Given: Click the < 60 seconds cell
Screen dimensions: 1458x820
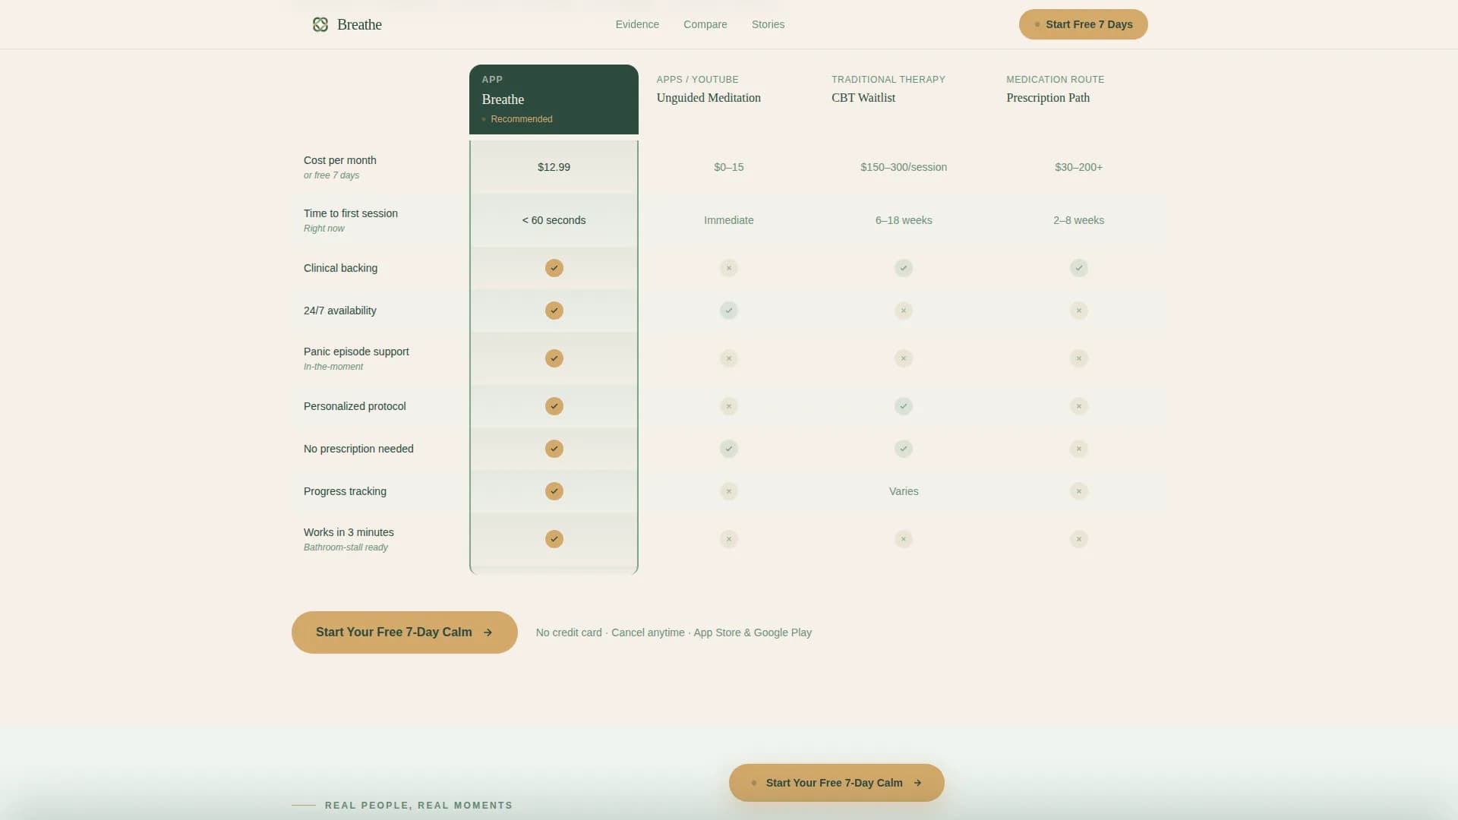Looking at the screenshot, I should tap(554, 220).
